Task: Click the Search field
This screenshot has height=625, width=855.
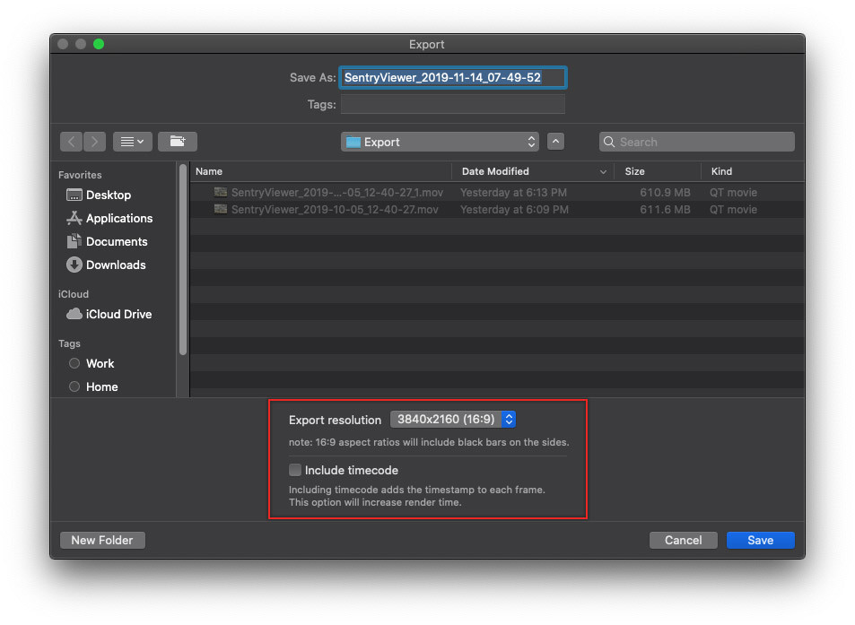Action: point(696,142)
